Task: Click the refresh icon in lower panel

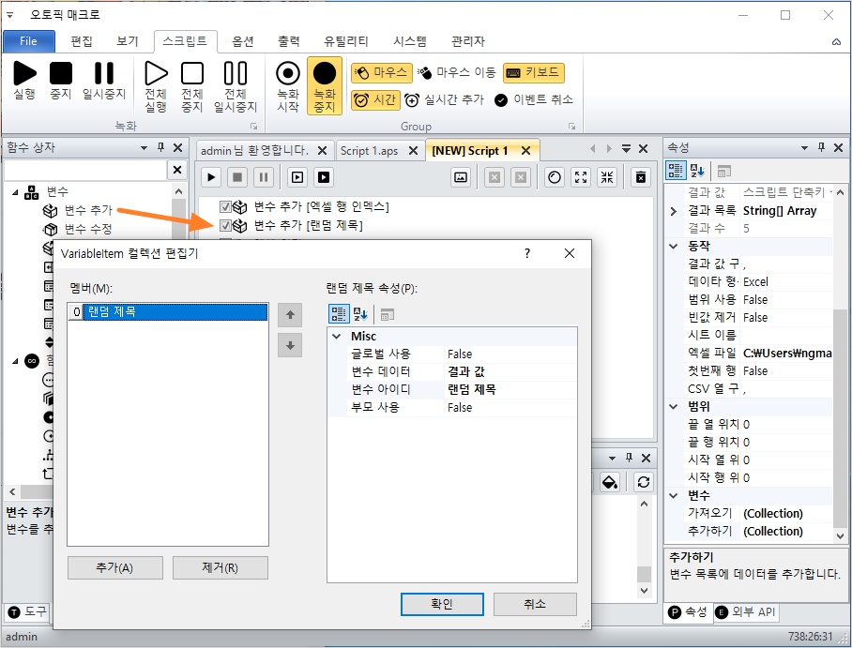Action: [x=644, y=482]
